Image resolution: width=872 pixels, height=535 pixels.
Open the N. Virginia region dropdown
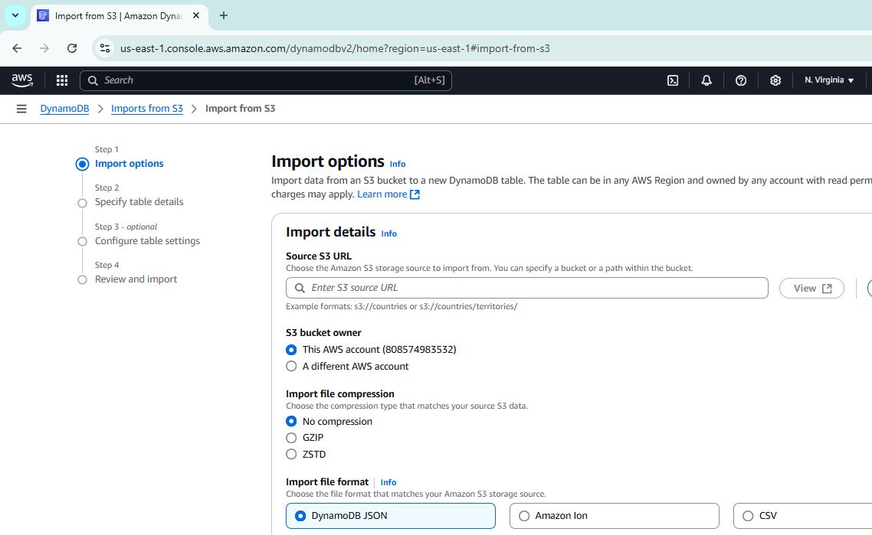[828, 80]
